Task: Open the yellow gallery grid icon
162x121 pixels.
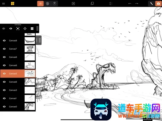Action: [x=12, y=4]
